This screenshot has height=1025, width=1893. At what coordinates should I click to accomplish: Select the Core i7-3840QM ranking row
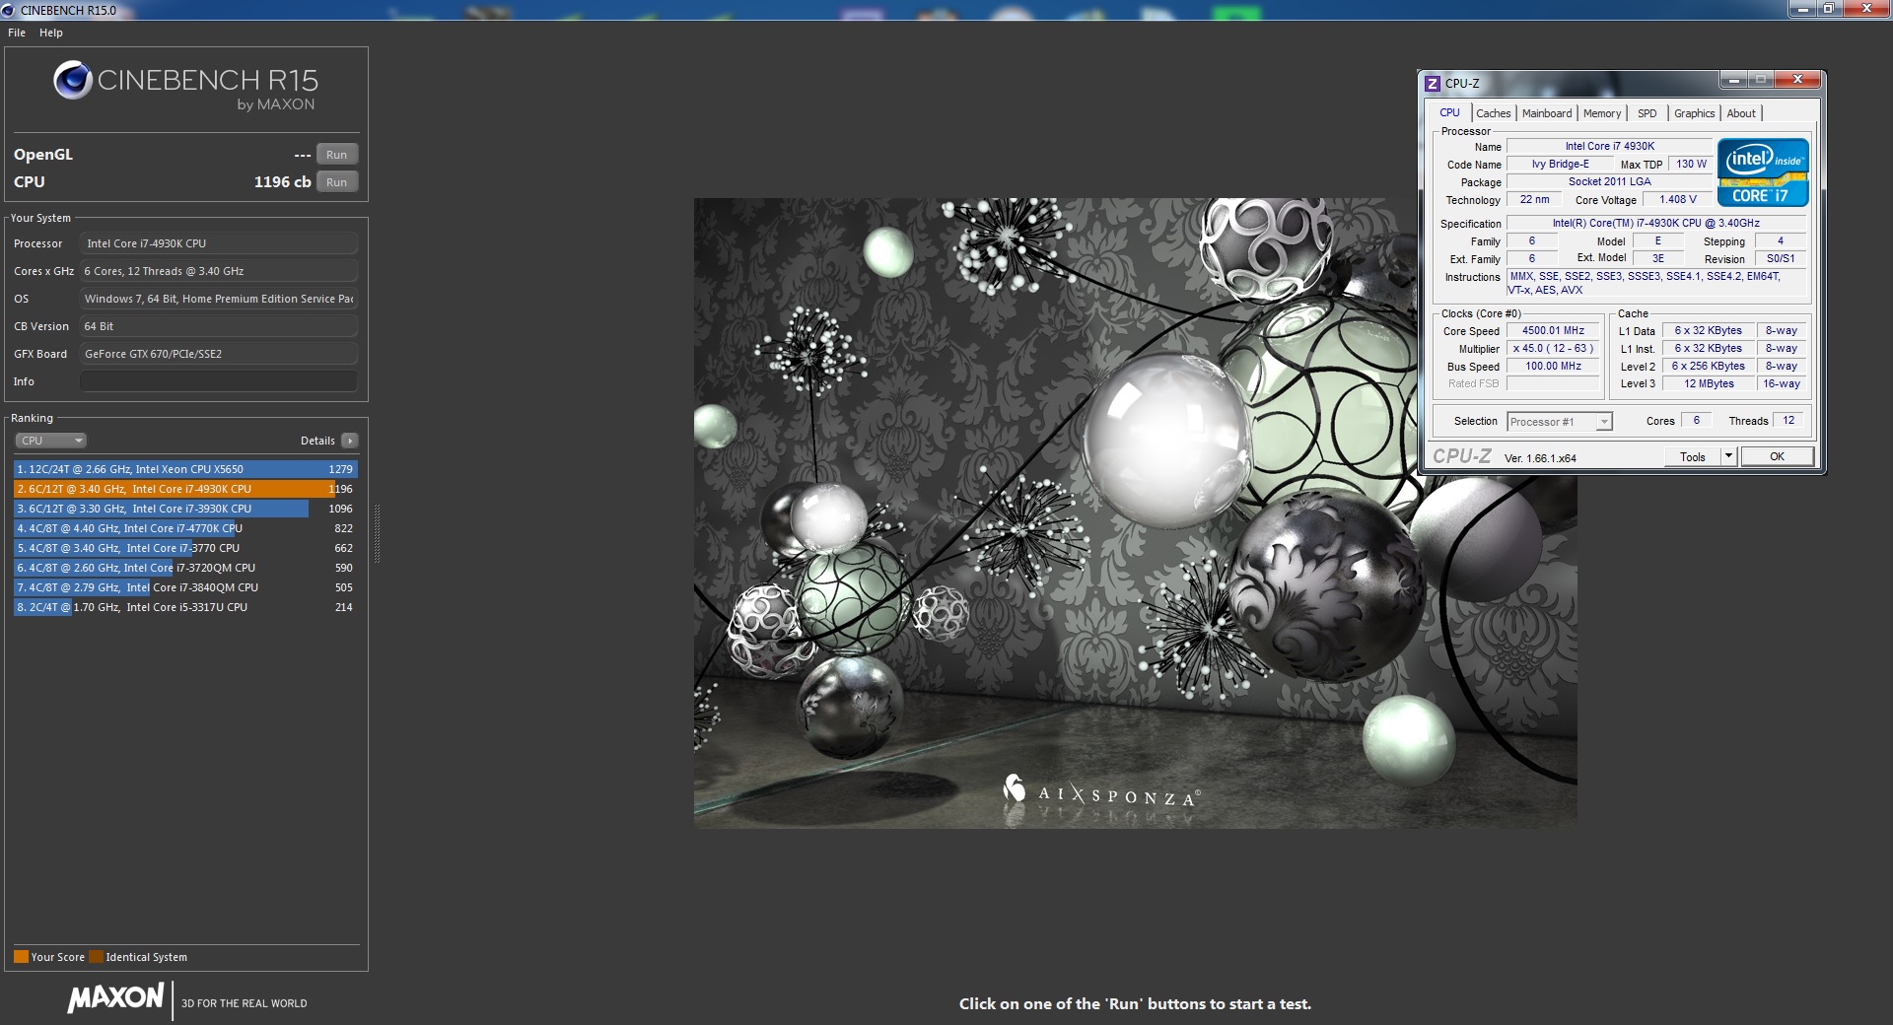[x=184, y=587]
